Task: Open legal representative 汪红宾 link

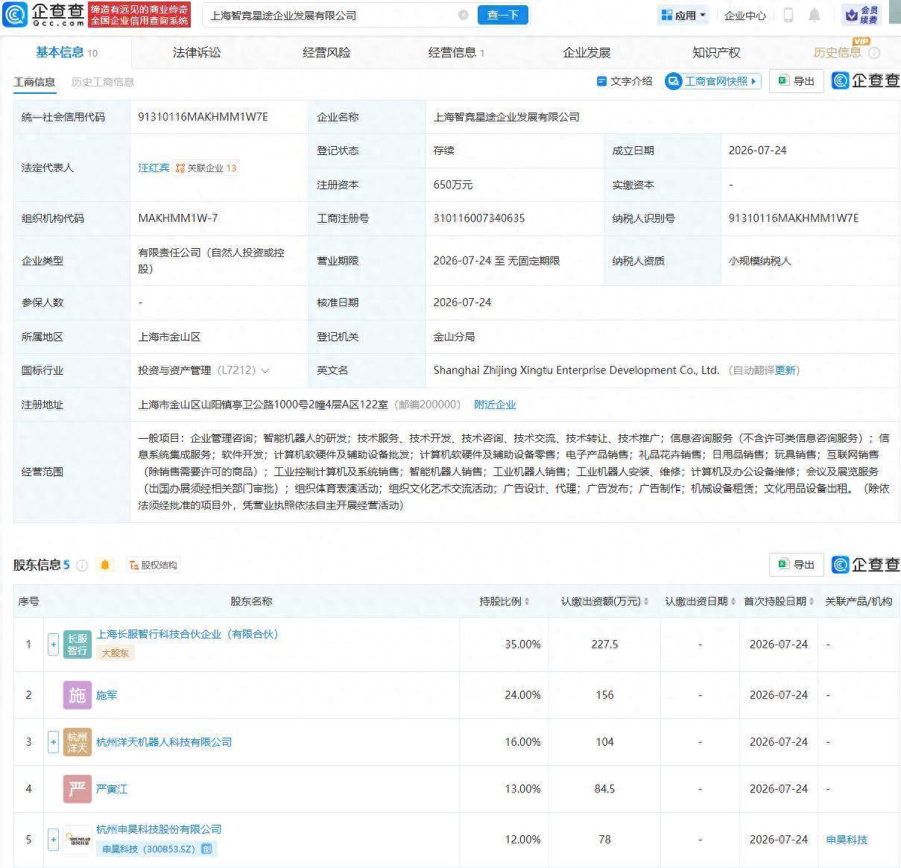Action: [154, 168]
